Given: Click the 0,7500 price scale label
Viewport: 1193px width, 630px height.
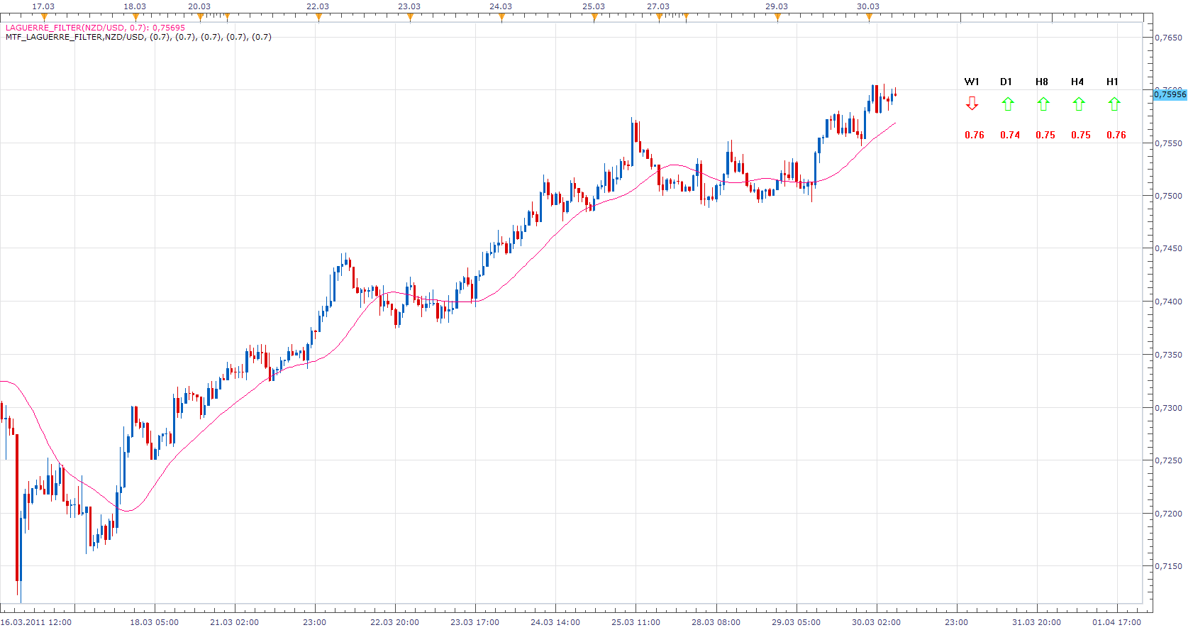Looking at the screenshot, I should pyautogui.click(x=1169, y=196).
